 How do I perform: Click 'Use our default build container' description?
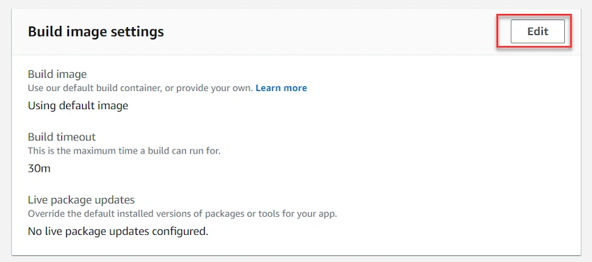point(141,88)
